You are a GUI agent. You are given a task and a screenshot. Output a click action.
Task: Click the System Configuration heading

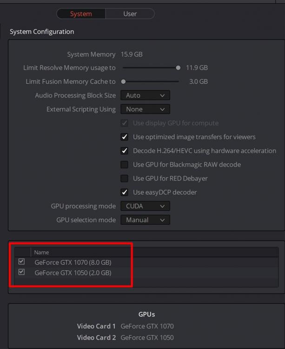click(42, 32)
